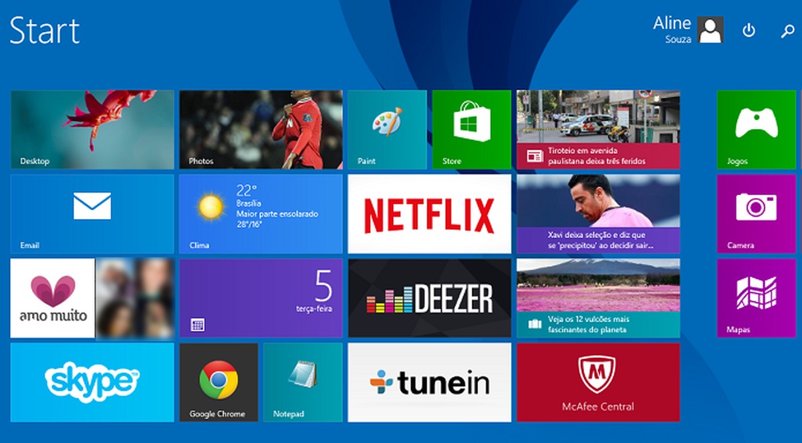Start McAfee Central
802x443 pixels.
598,382
